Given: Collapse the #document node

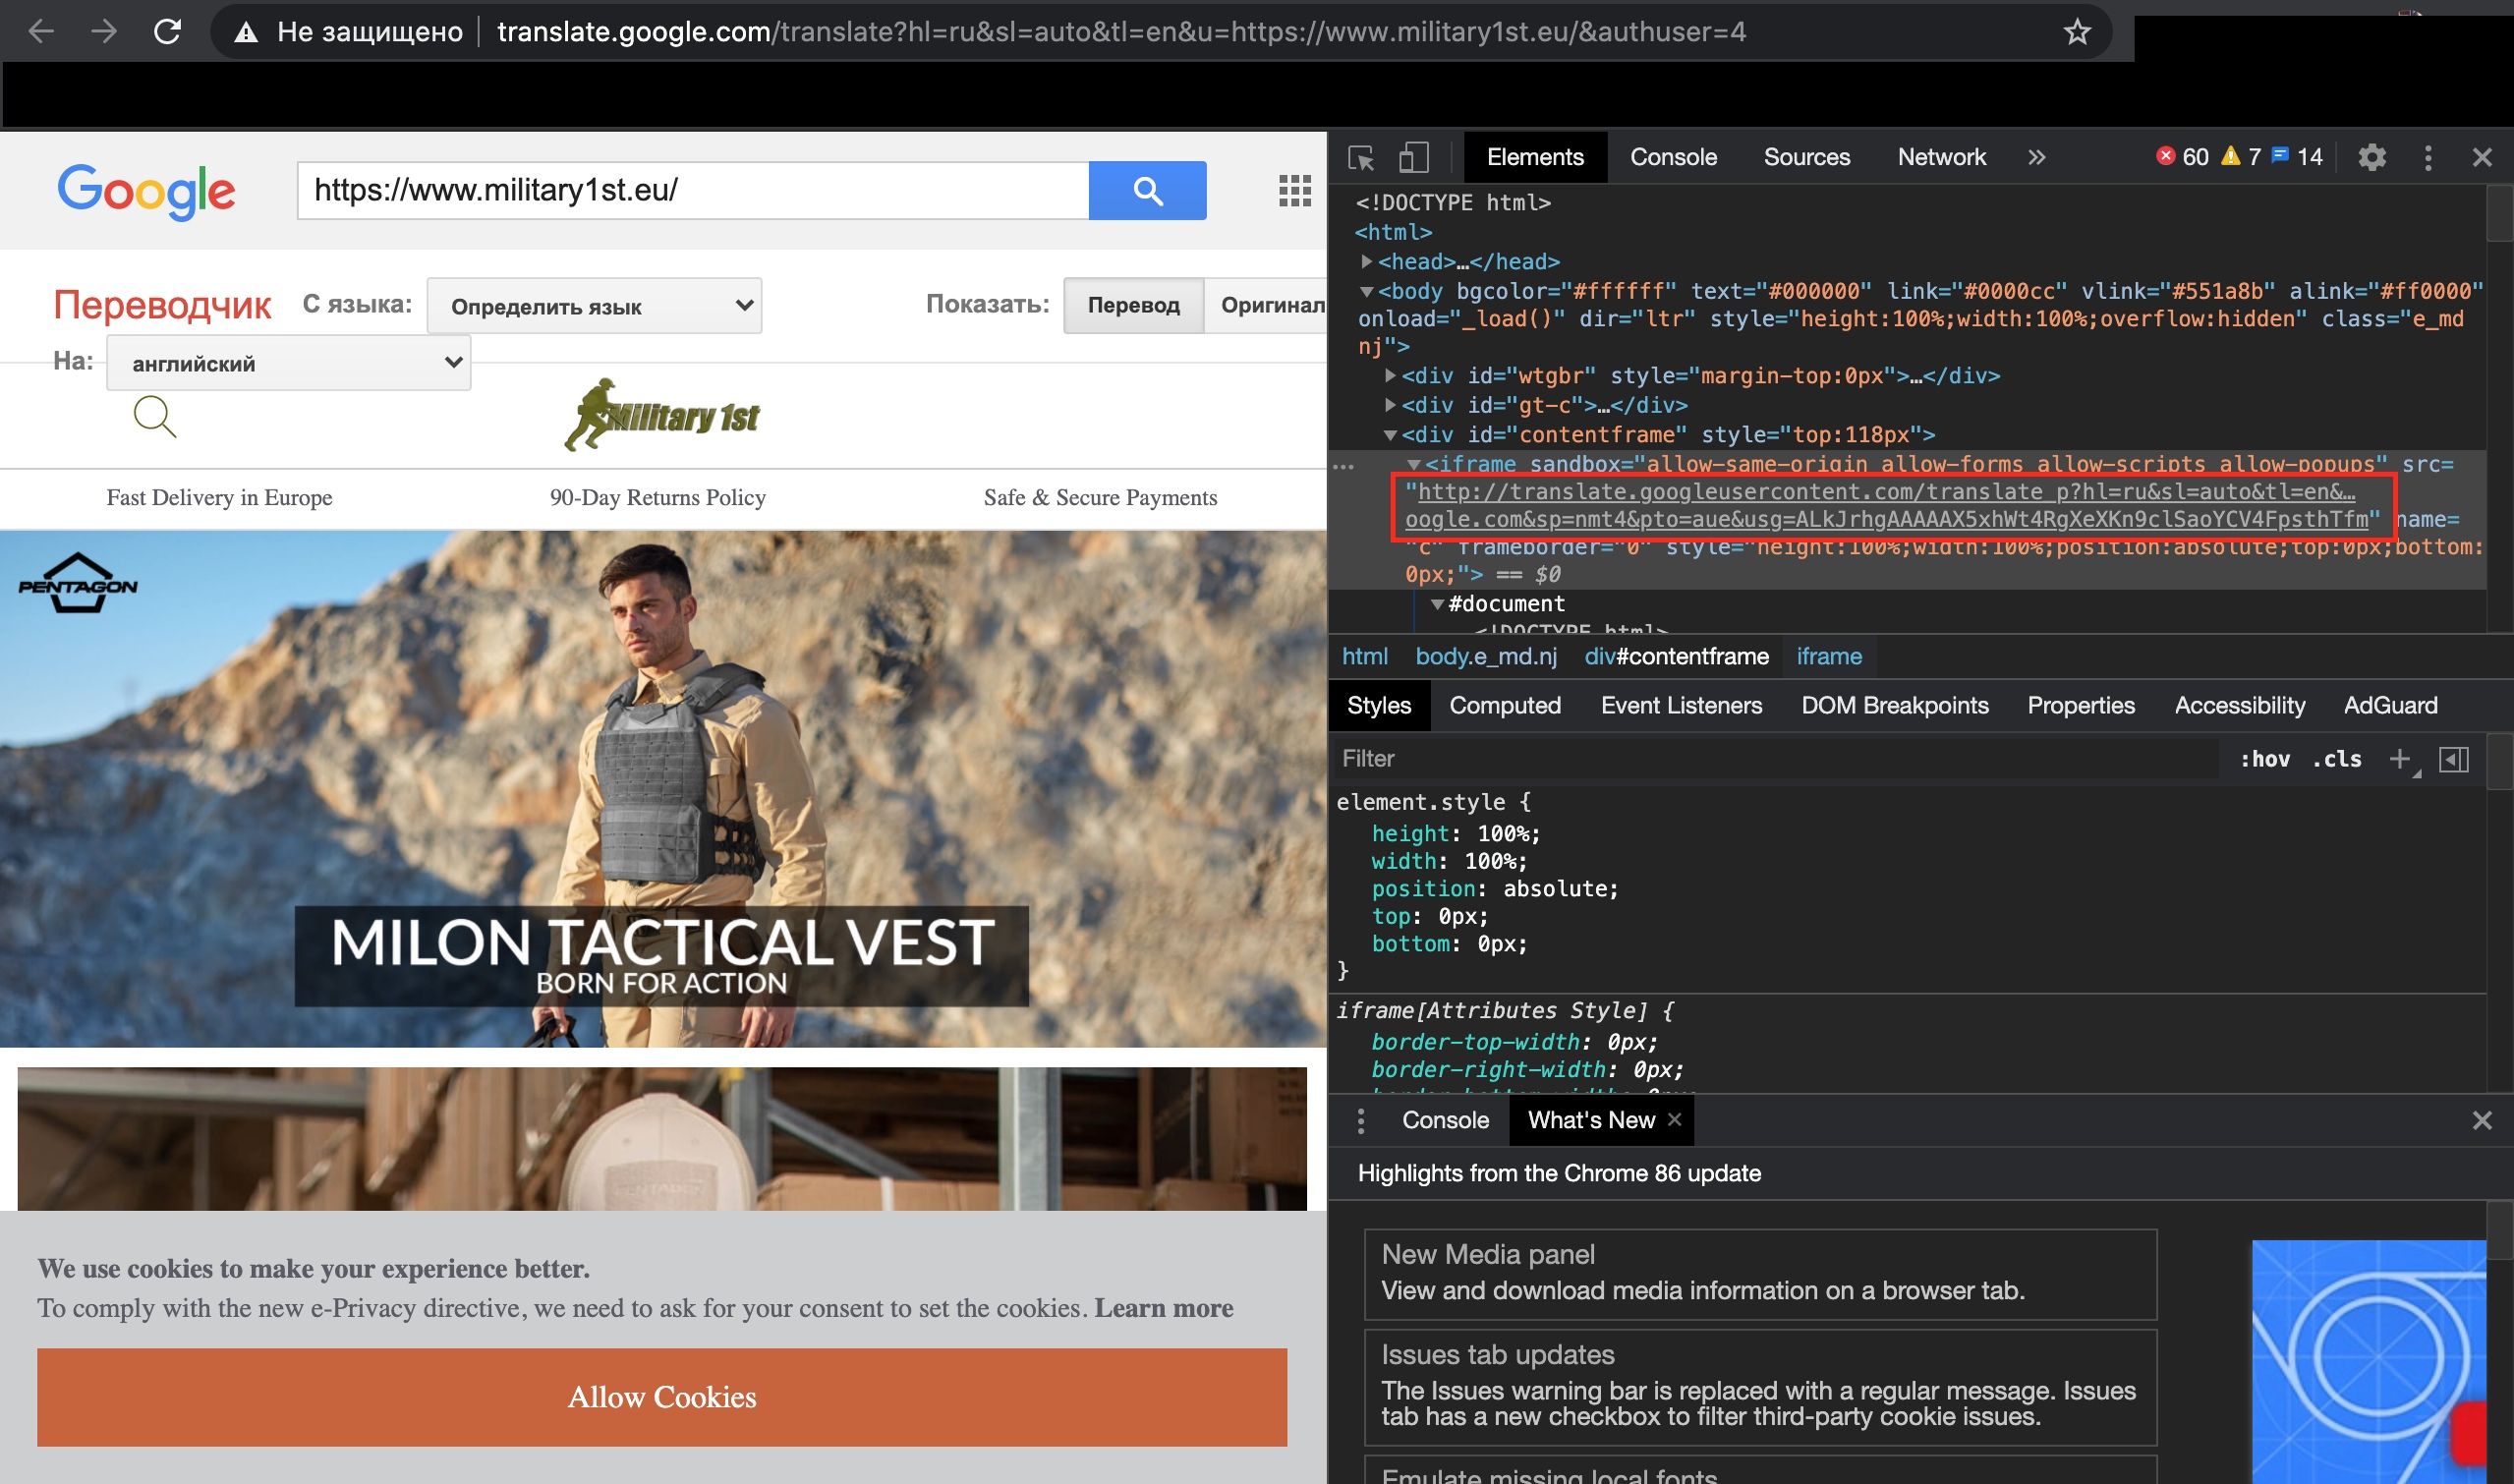Looking at the screenshot, I should click(1437, 604).
